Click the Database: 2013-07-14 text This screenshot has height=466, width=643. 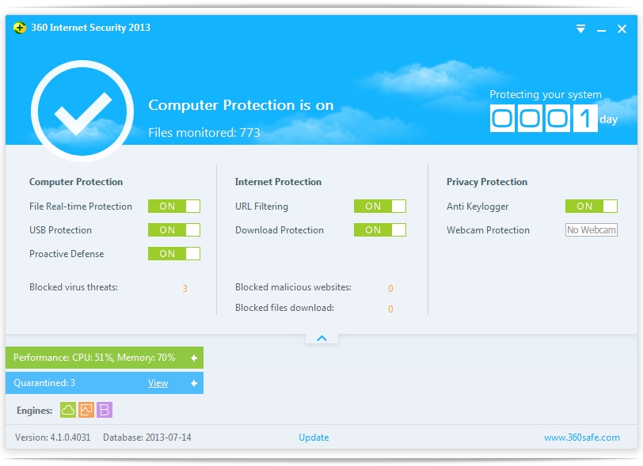(147, 438)
